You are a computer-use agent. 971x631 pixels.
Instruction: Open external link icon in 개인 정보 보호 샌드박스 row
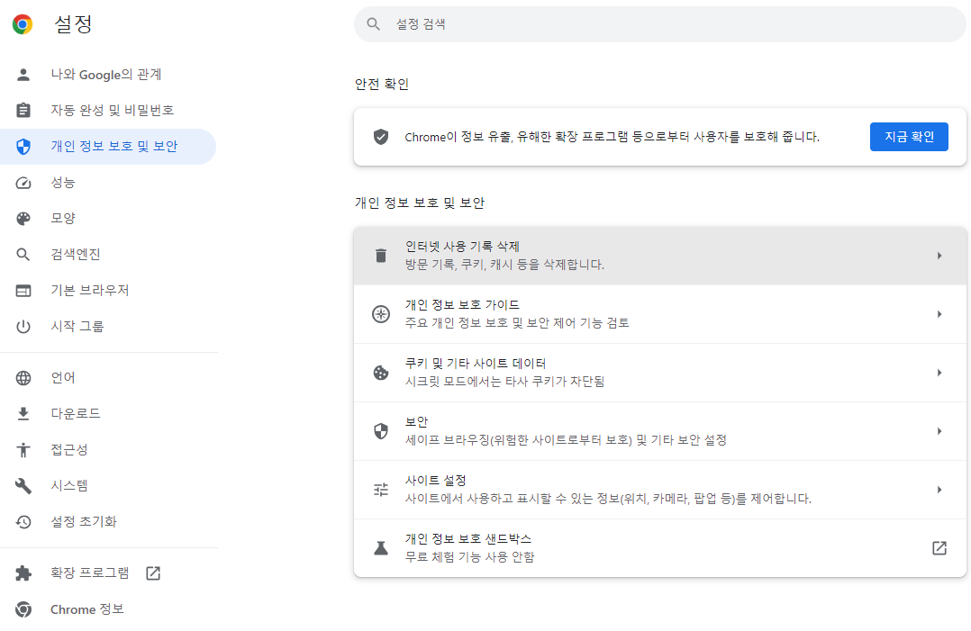click(x=939, y=548)
